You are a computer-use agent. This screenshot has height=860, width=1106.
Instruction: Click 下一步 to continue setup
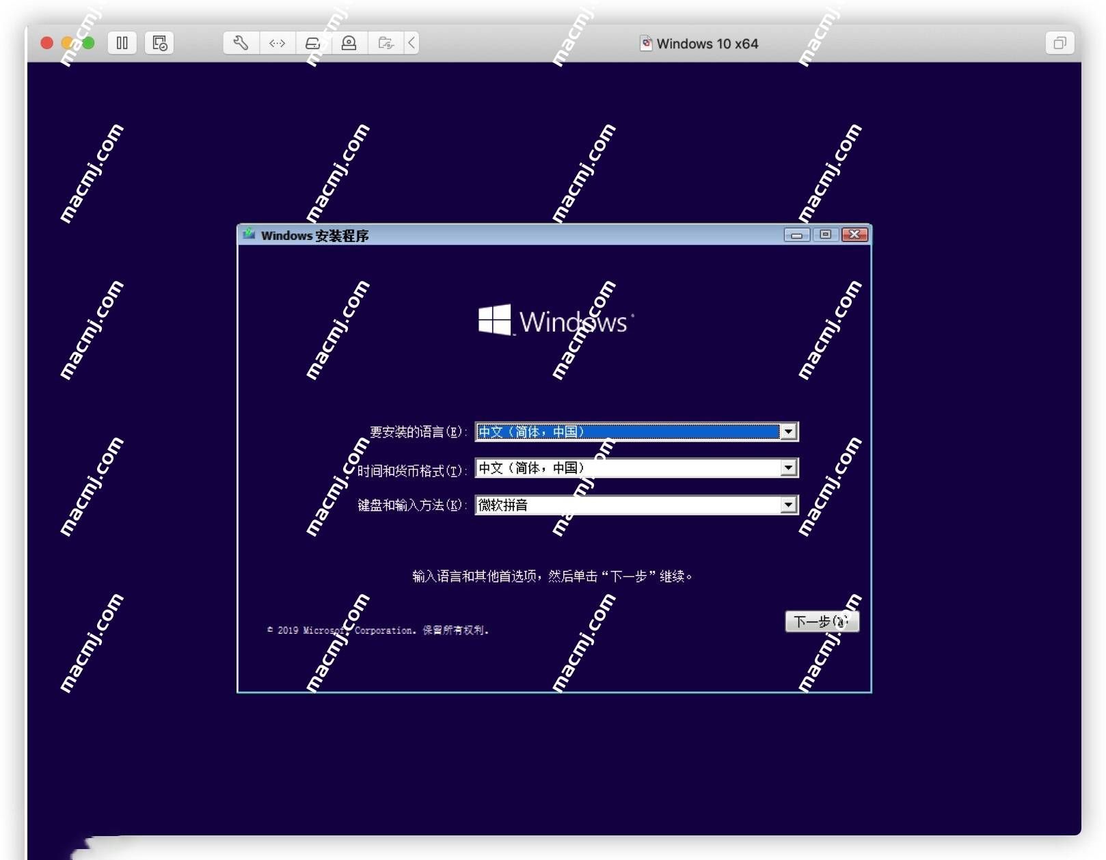pos(822,621)
